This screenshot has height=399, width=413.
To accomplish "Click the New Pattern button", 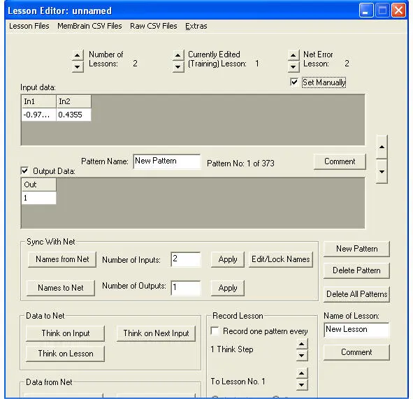I will click(356, 249).
